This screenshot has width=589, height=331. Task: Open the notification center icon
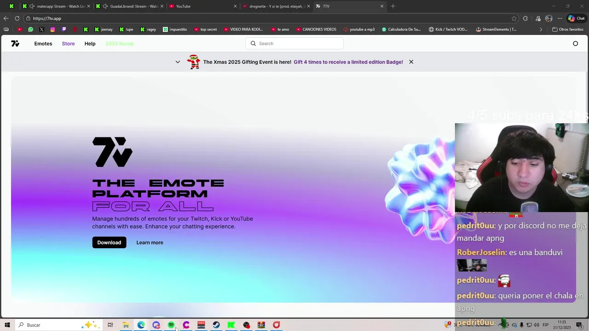click(x=579, y=325)
